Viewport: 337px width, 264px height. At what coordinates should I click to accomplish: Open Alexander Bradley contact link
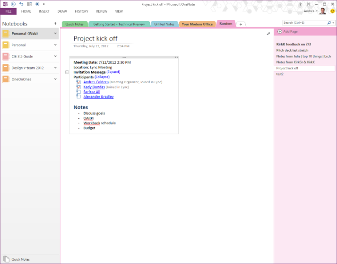(x=98, y=97)
